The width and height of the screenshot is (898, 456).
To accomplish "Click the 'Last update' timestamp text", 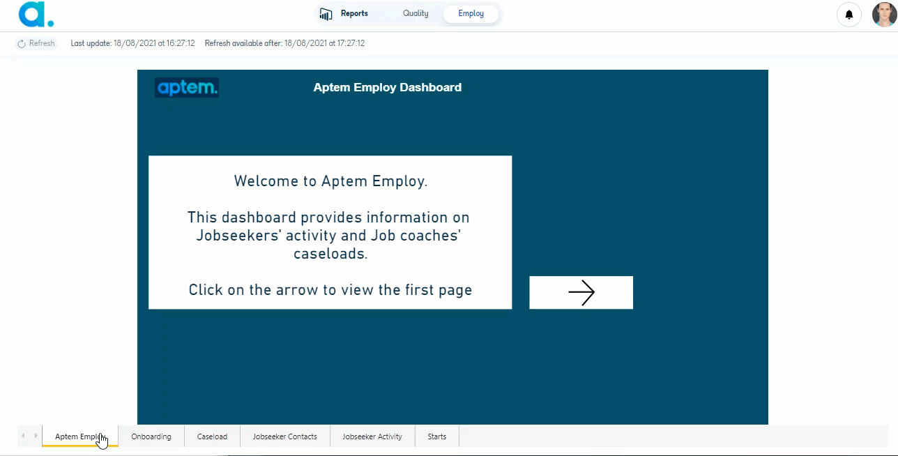I will [132, 43].
